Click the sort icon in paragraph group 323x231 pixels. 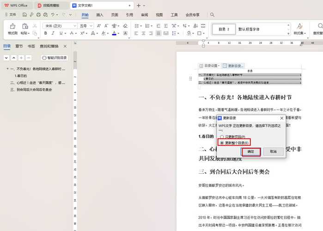point(195,26)
